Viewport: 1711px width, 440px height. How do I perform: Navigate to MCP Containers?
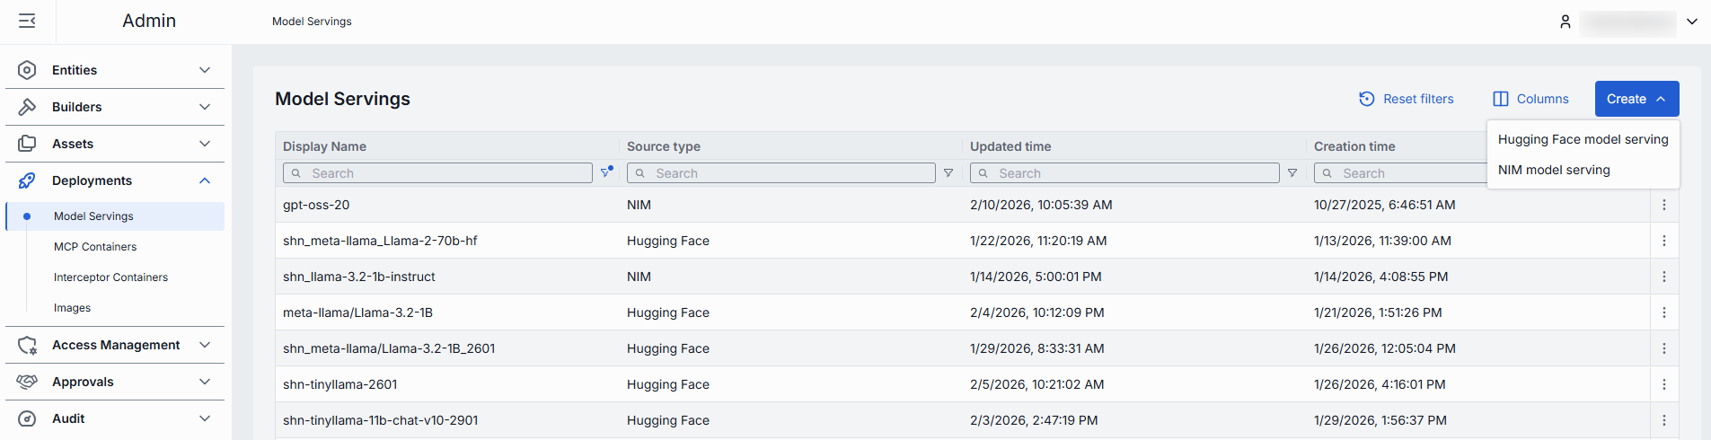[x=95, y=247]
